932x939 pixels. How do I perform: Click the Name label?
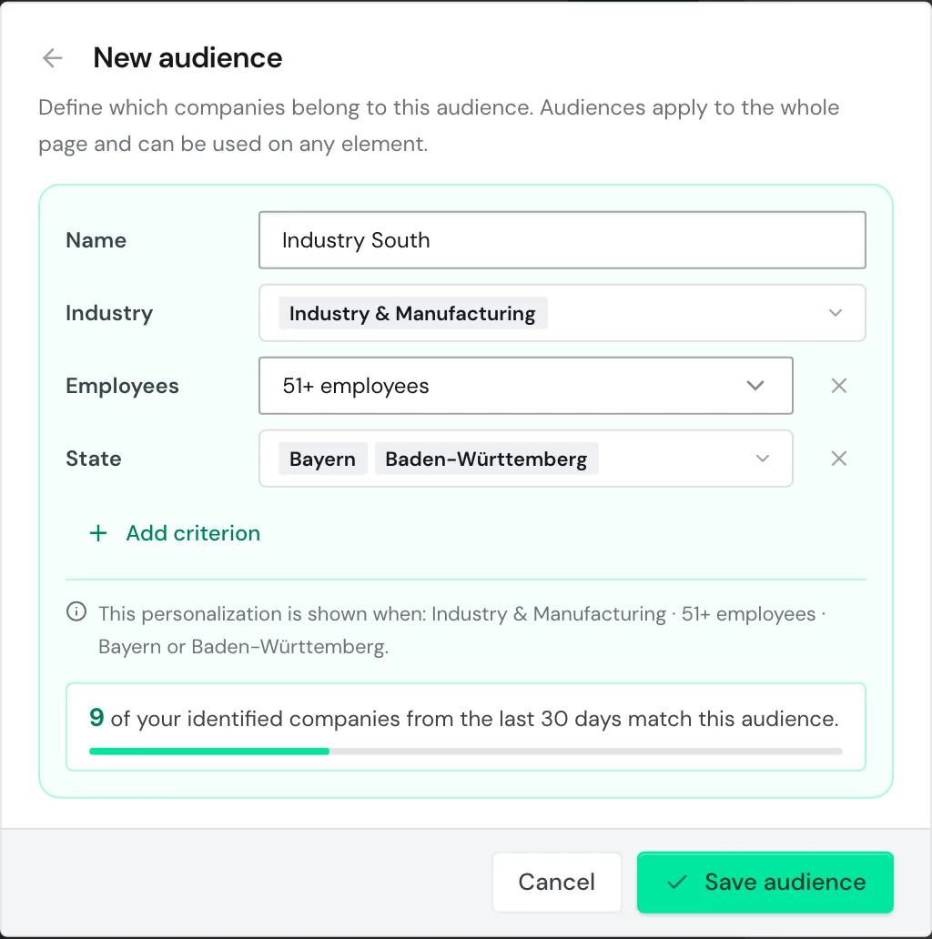tap(96, 240)
